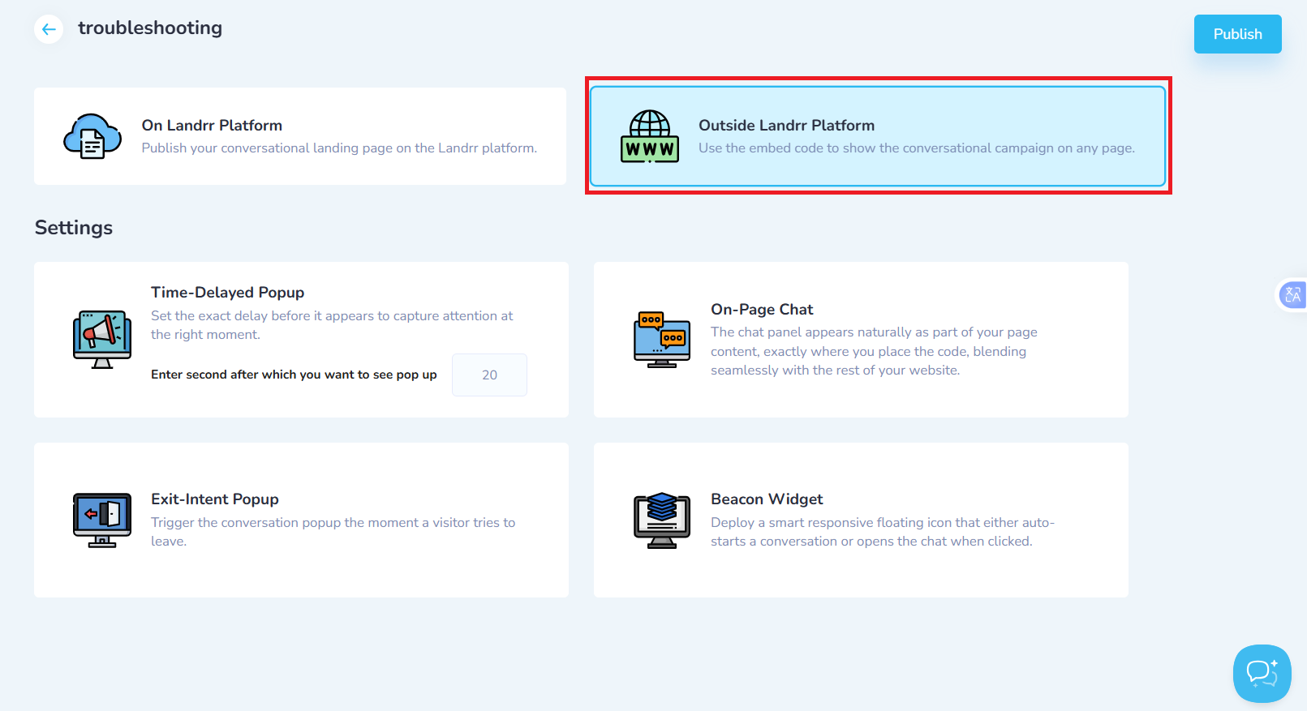This screenshot has width=1307, height=711.
Task: Click the popup delay seconds input field
Action: [x=489, y=375]
